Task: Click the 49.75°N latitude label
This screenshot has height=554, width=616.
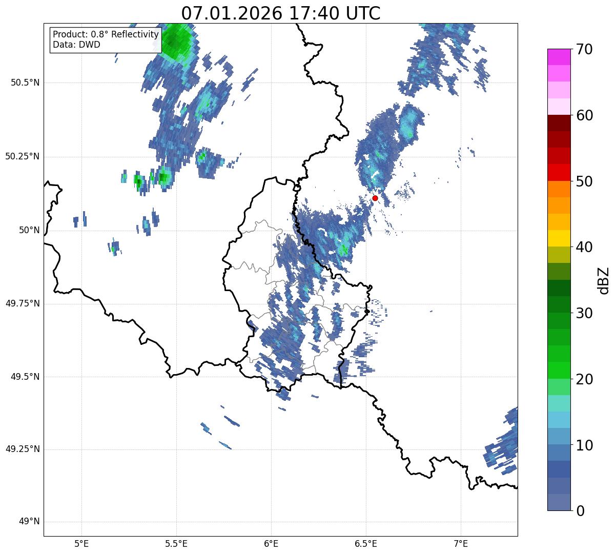Action: pyautogui.click(x=23, y=303)
